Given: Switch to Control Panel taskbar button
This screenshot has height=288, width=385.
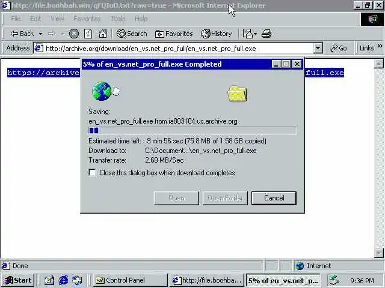Looking at the screenshot, I should [x=130, y=280].
